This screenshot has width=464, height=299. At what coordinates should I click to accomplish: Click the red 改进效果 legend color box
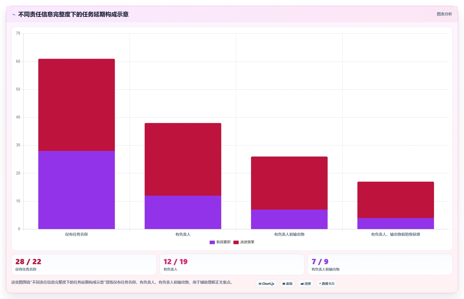[x=236, y=242]
